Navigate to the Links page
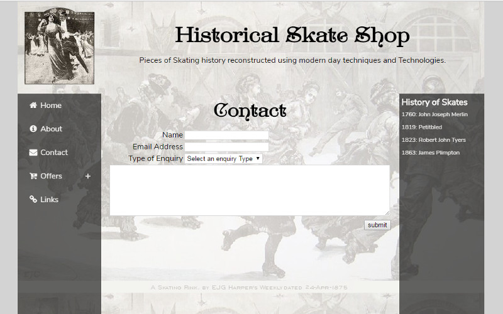The height and width of the screenshot is (314, 503). pyautogui.click(x=49, y=200)
